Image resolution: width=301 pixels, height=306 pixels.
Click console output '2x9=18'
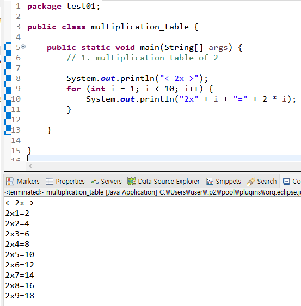(20, 296)
